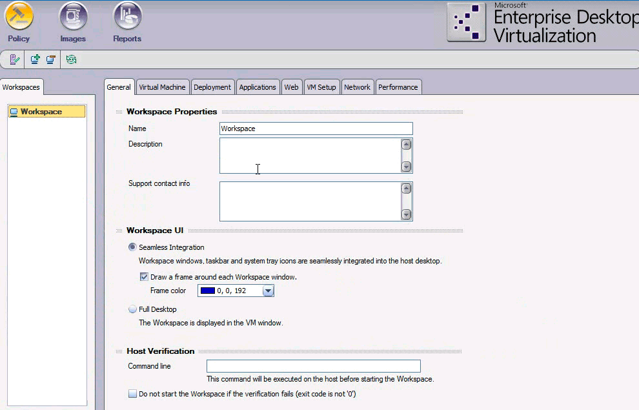Image resolution: width=639 pixels, height=410 pixels.
Task: Open the Frame color dropdown
Action: [x=268, y=291]
